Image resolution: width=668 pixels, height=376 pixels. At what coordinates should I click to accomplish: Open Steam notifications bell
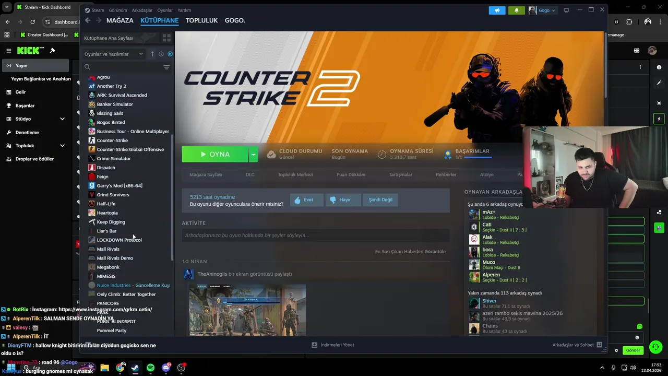tap(517, 10)
